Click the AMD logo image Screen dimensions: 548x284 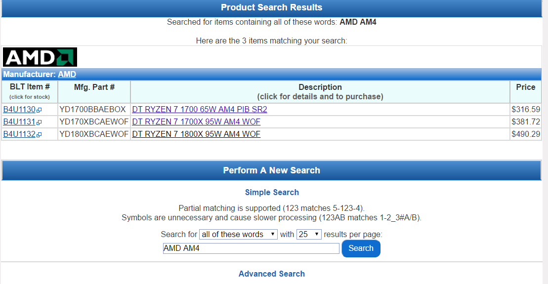click(x=40, y=57)
